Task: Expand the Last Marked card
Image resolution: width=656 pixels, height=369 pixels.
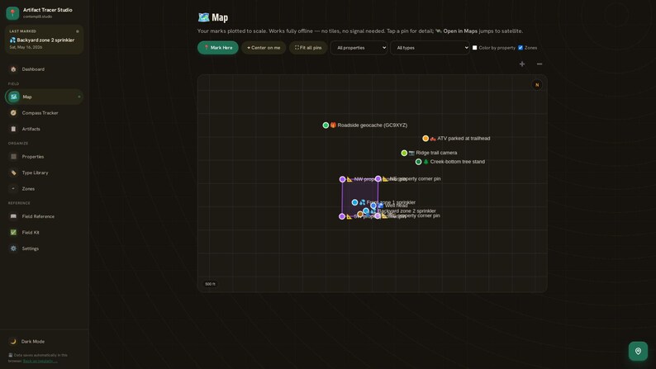Action: tap(44, 40)
